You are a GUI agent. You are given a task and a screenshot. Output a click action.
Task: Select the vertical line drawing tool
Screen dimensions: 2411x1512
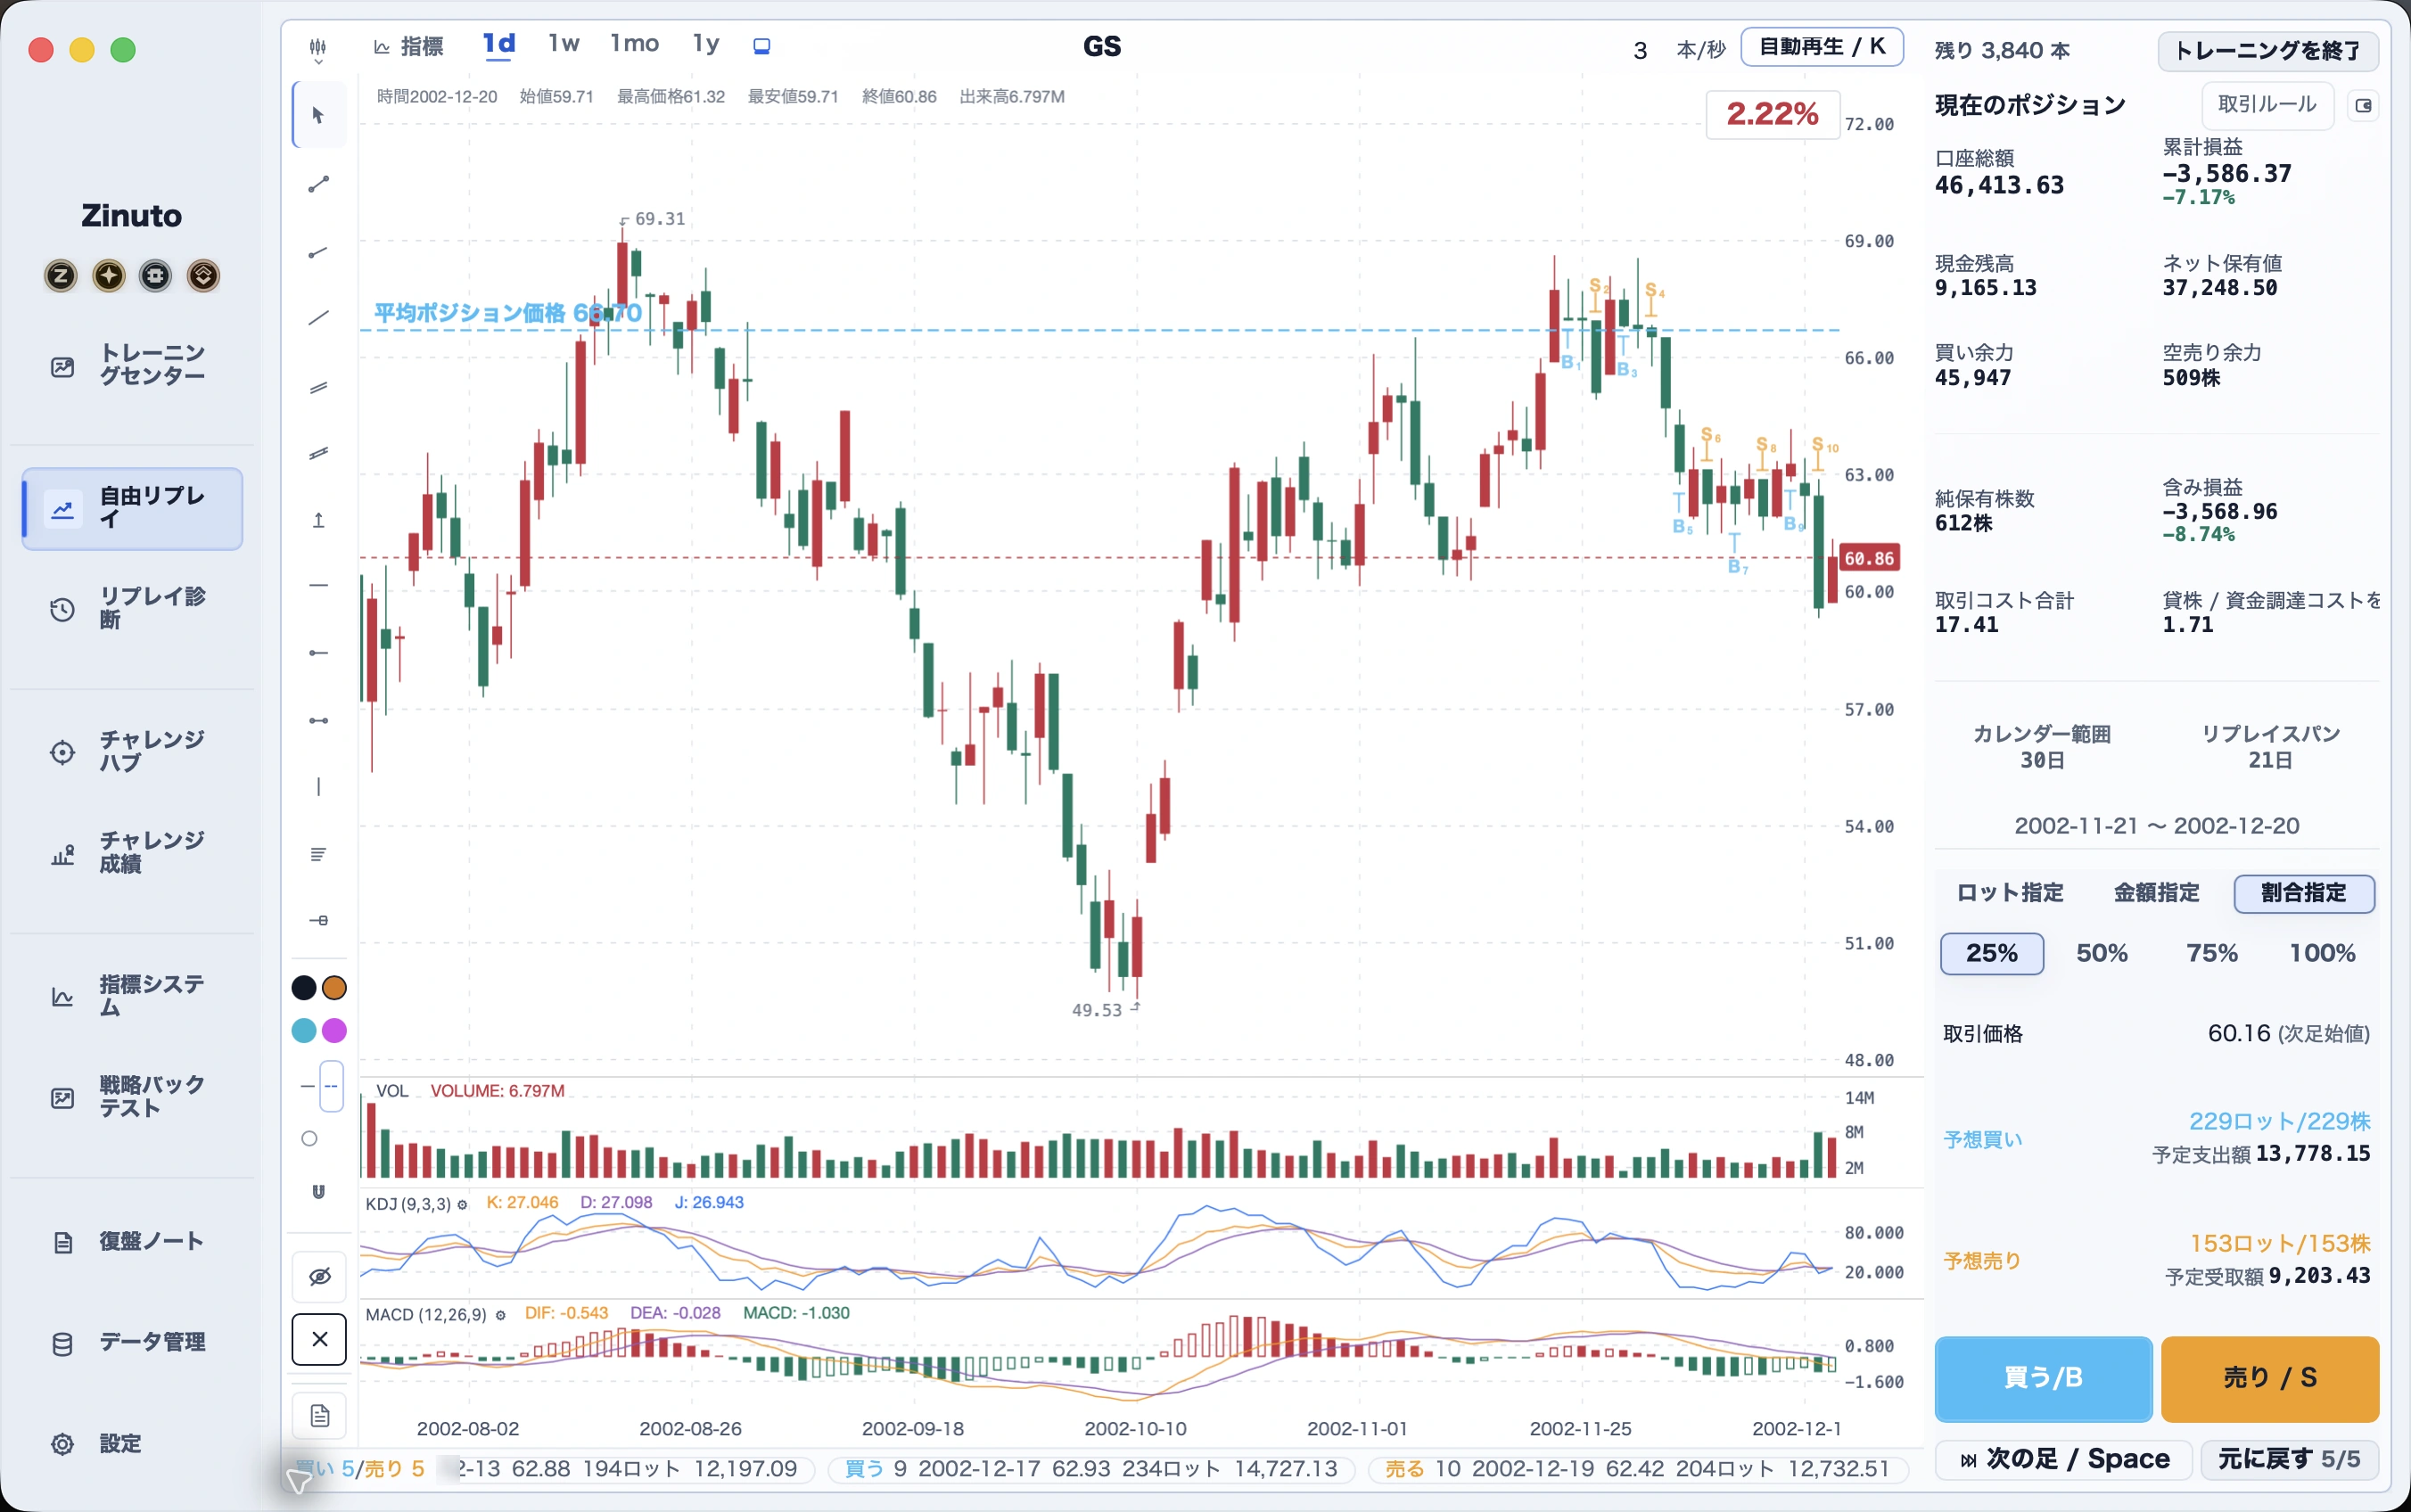pos(319,787)
